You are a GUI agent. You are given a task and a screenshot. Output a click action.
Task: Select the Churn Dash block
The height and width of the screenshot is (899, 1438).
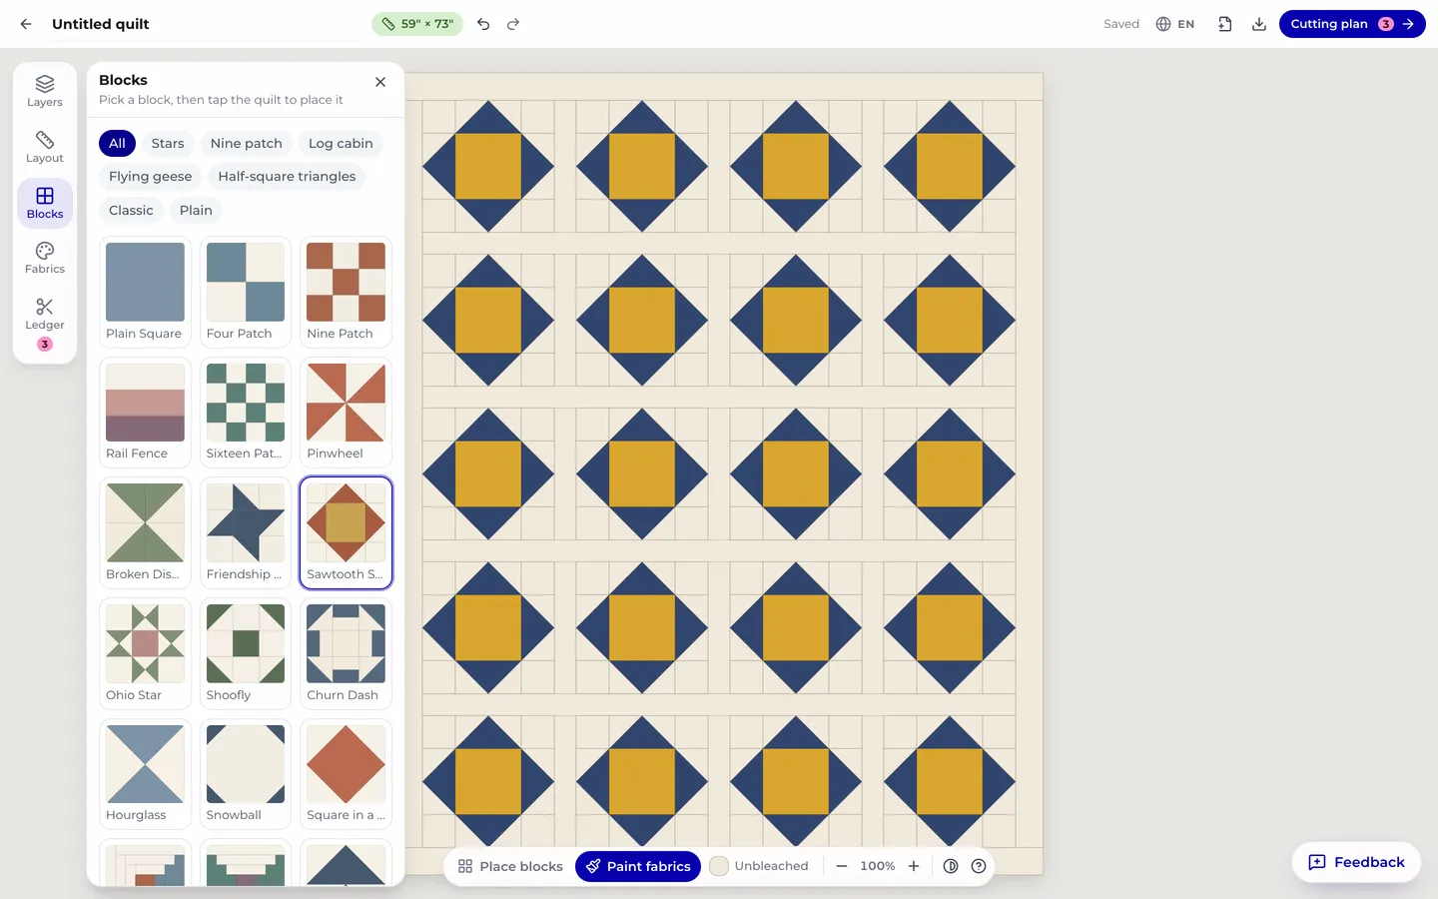tap(346, 653)
